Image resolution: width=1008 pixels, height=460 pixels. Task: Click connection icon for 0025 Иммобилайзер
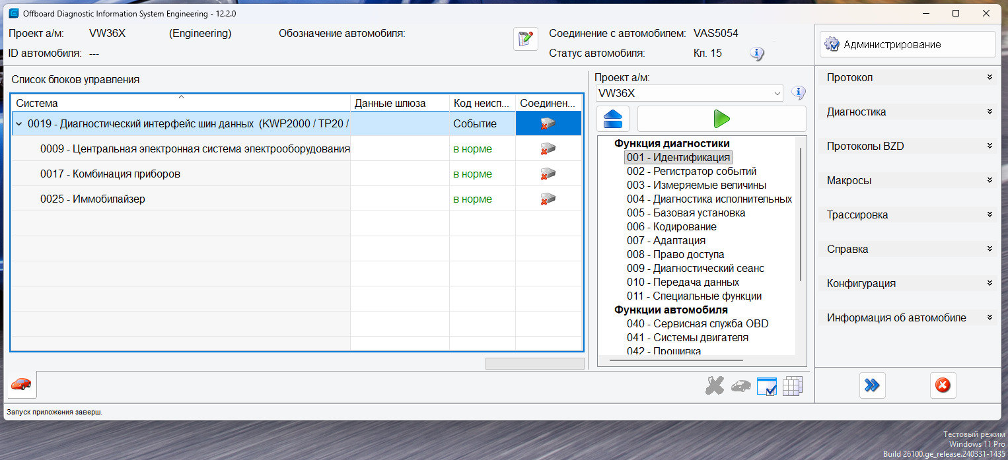[x=548, y=199]
